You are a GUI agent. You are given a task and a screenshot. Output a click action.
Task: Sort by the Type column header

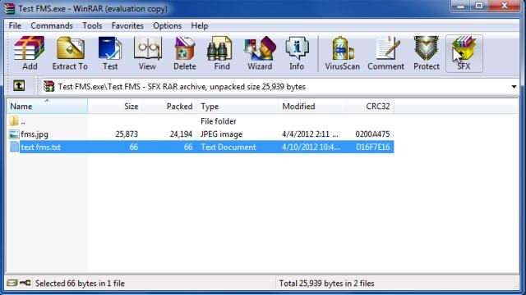click(x=238, y=107)
